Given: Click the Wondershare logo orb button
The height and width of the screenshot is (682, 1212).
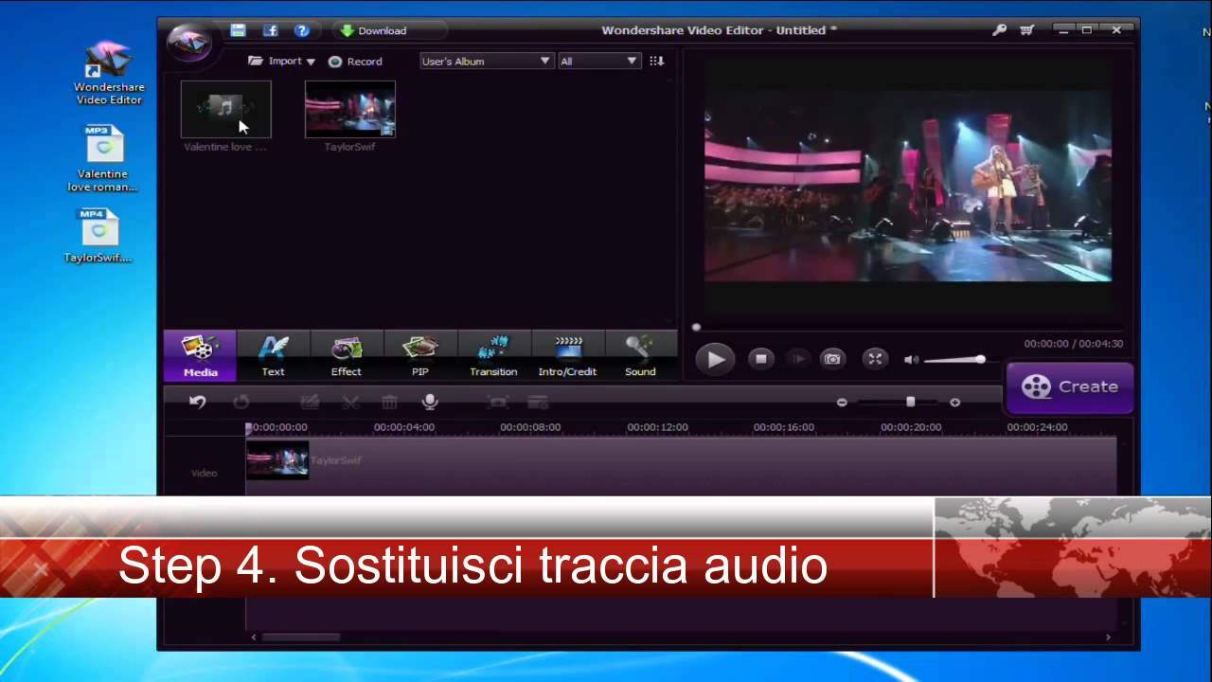Looking at the screenshot, I should click(188, 41).
